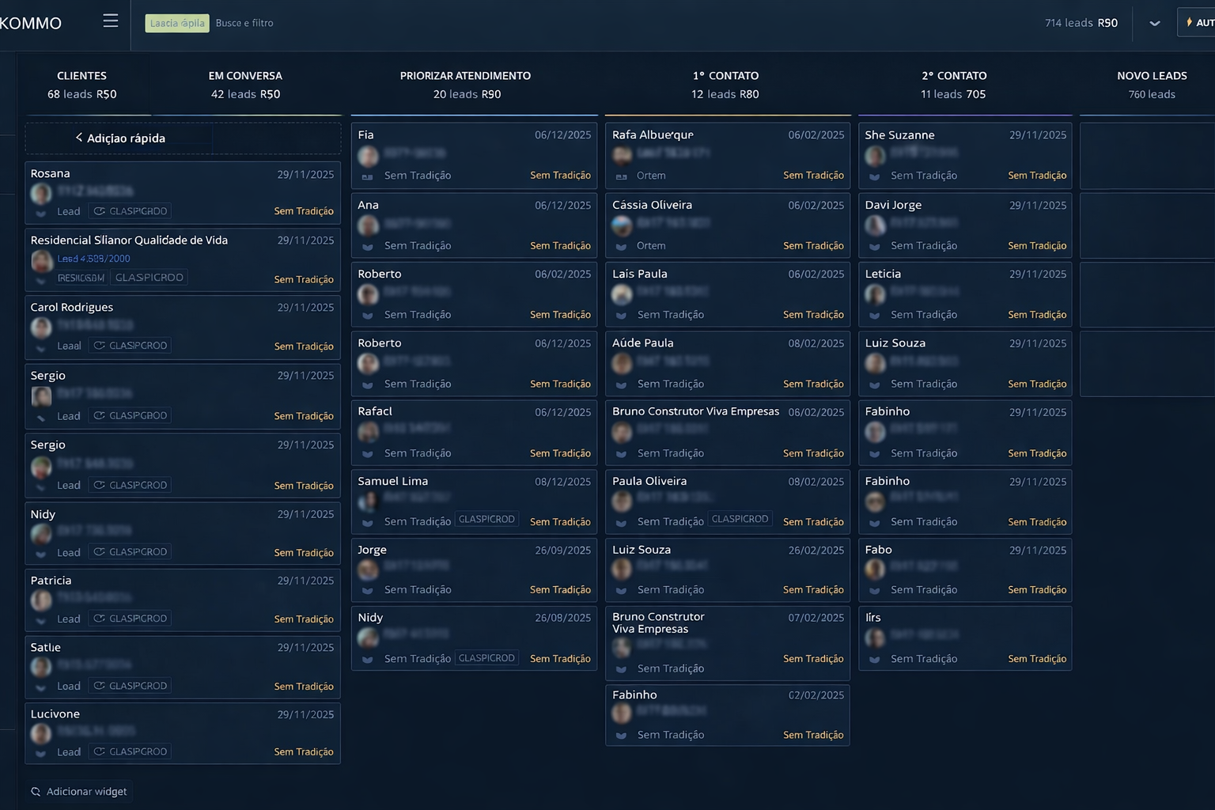This screenshot has height=810, width=1215.
Task: Click Sem Tradição status on Rafa Albuerque's card
Action: pos(814,175)
